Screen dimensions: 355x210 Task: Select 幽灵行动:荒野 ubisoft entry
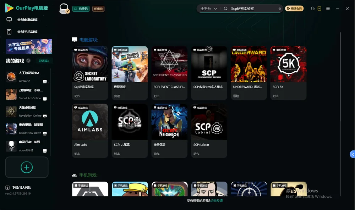tap(27, 146)
